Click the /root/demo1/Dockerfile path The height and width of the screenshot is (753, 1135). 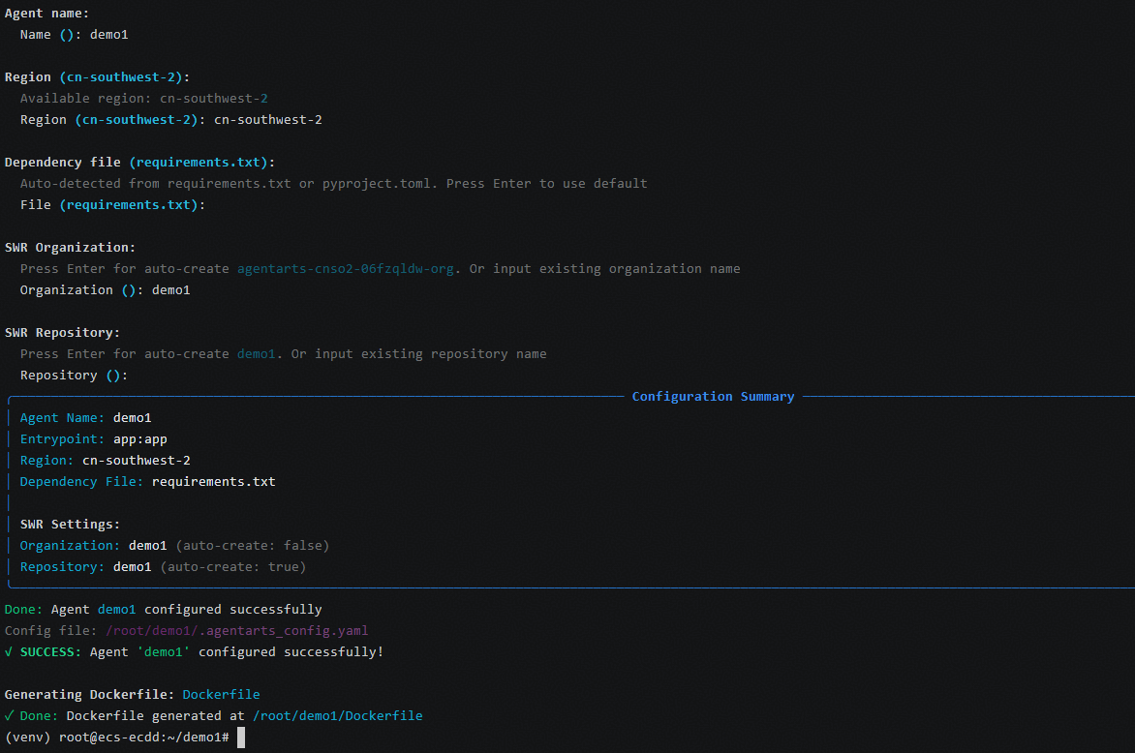tap(337, 715)
